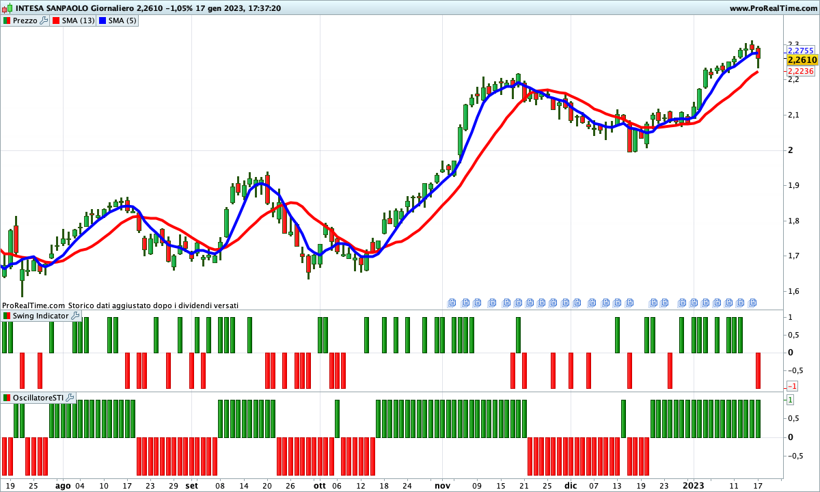Click the 2,1 price axis label

(793, 115)
